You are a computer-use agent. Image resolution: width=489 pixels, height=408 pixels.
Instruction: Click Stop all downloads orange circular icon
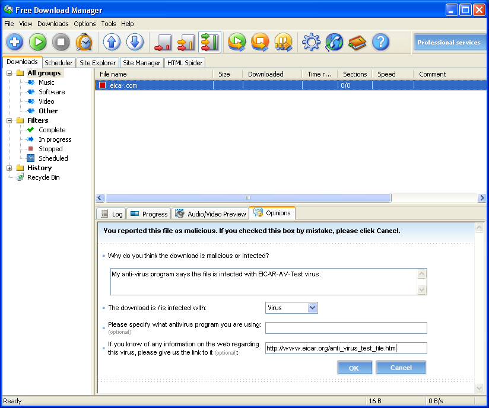(x=260, y=42)
